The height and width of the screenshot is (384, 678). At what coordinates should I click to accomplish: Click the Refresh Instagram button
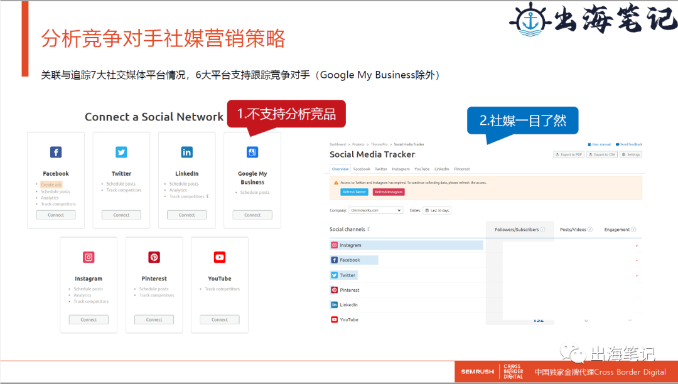click(389, 192)
